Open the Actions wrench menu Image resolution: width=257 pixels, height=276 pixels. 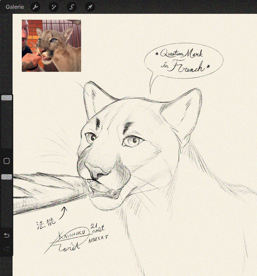(35, 7)
